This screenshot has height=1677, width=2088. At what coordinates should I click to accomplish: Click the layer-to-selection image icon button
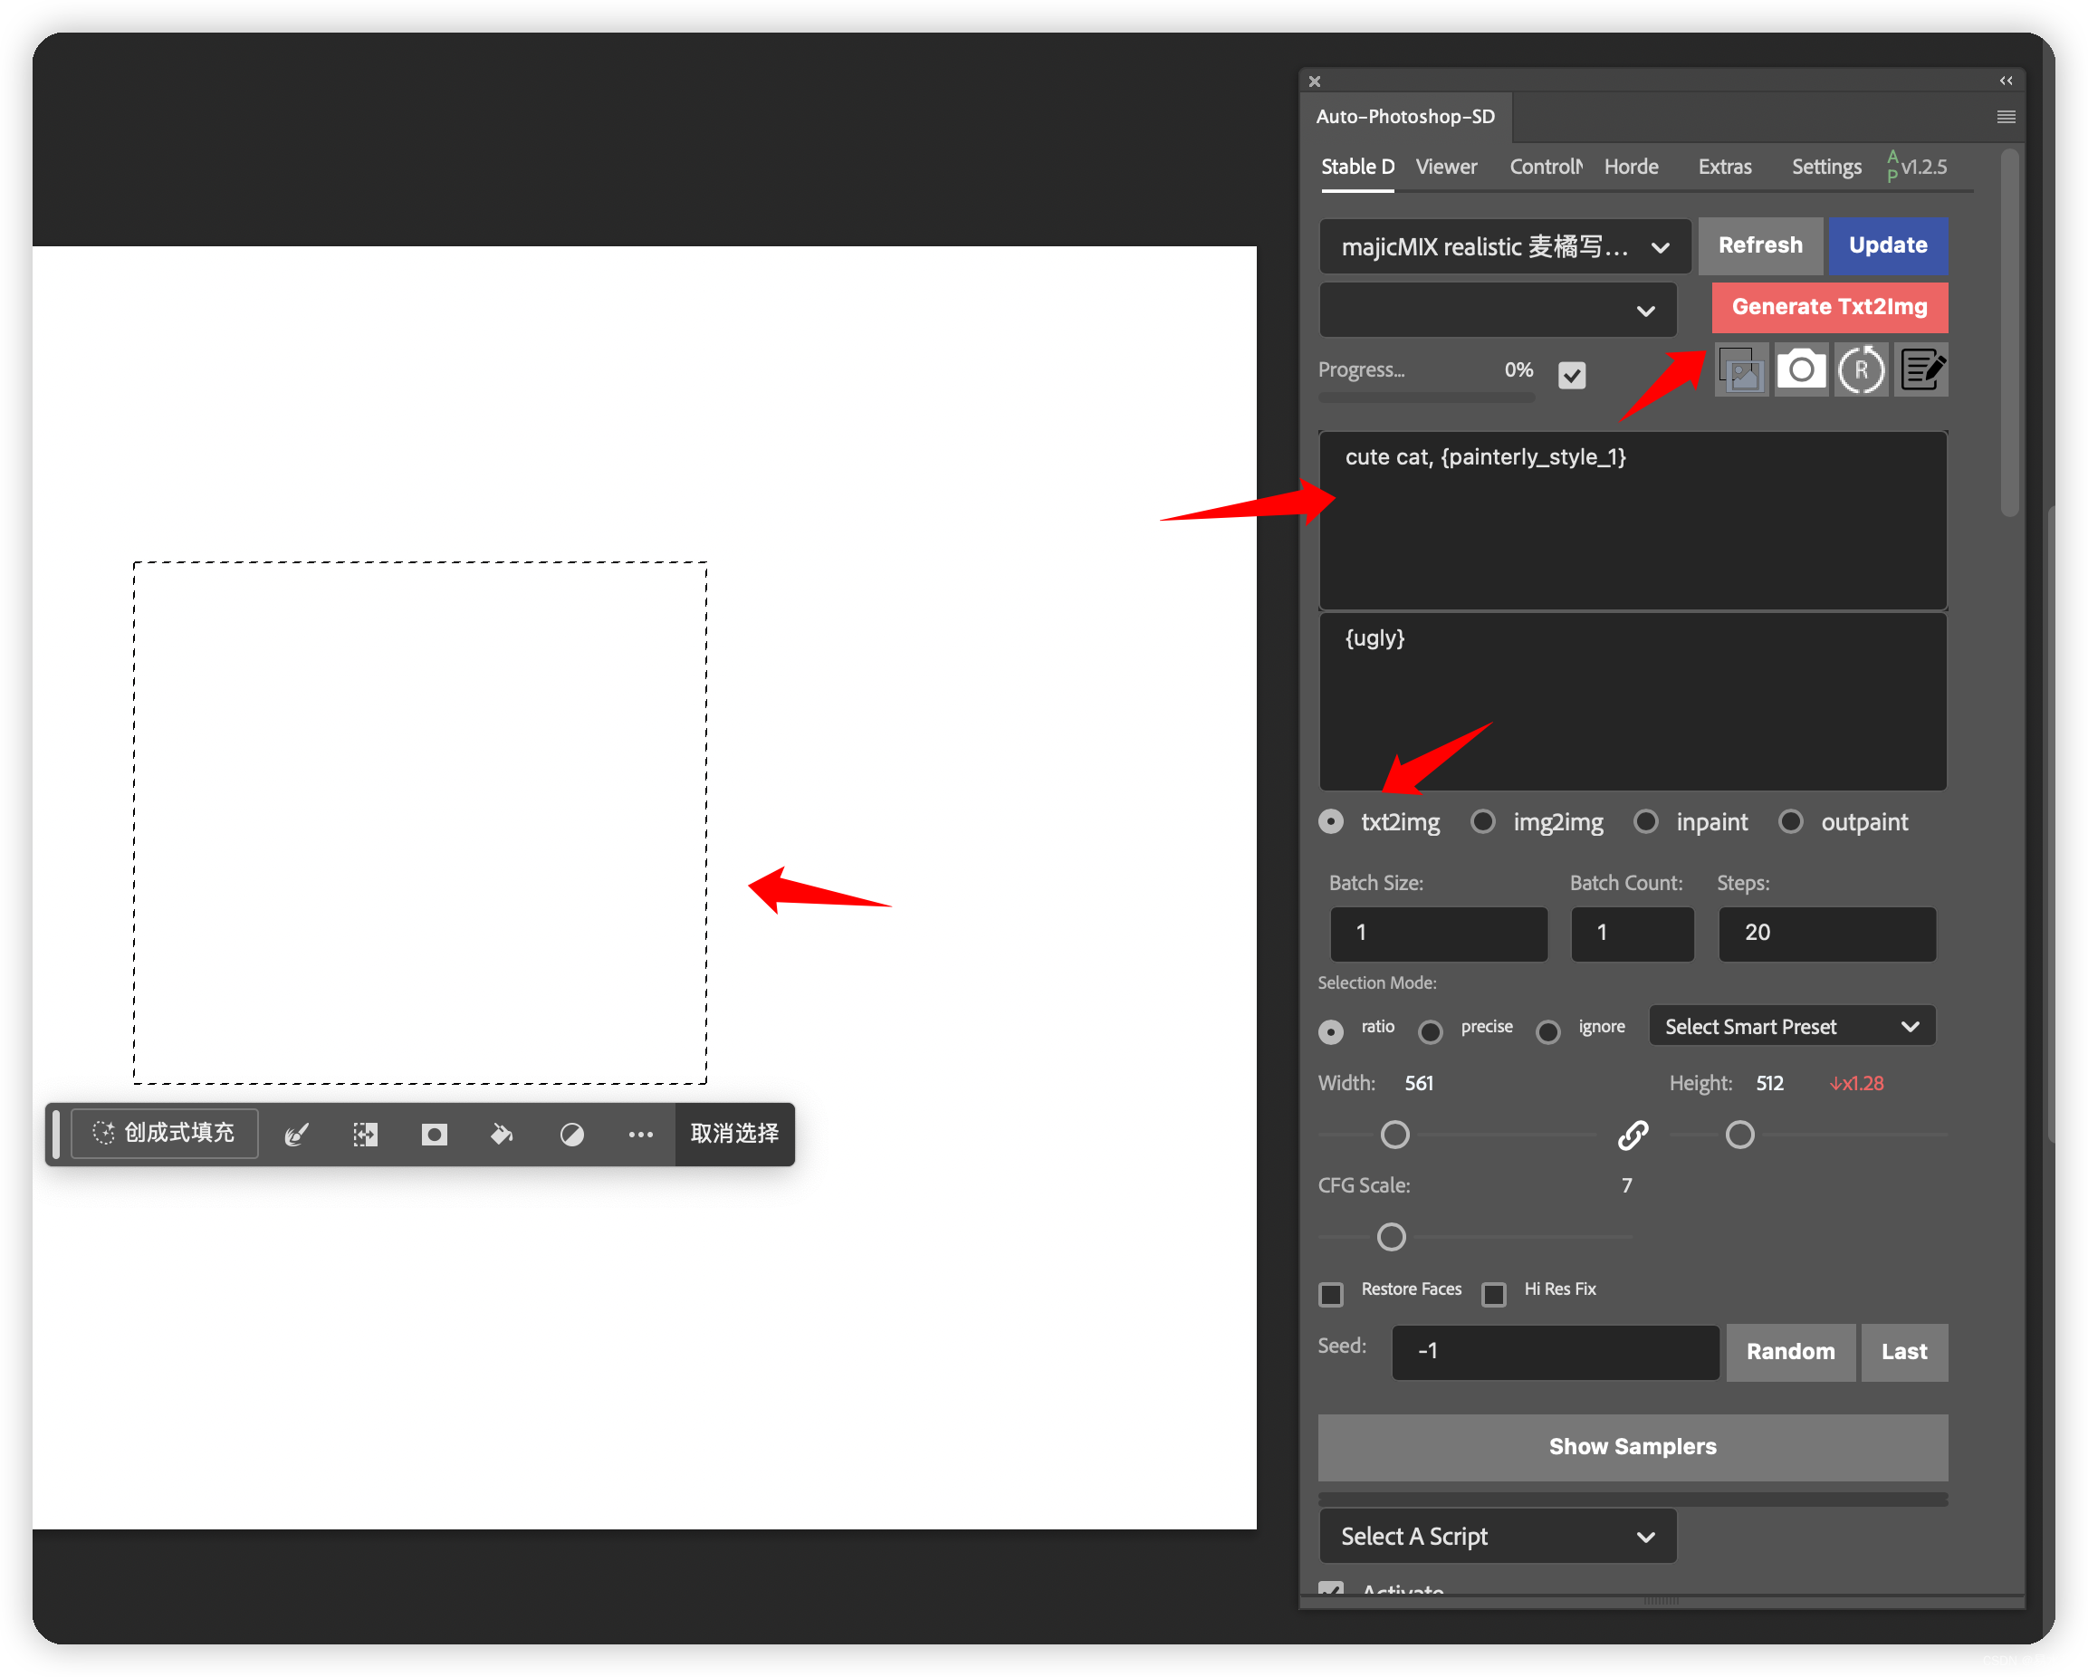coord(1741,369)
